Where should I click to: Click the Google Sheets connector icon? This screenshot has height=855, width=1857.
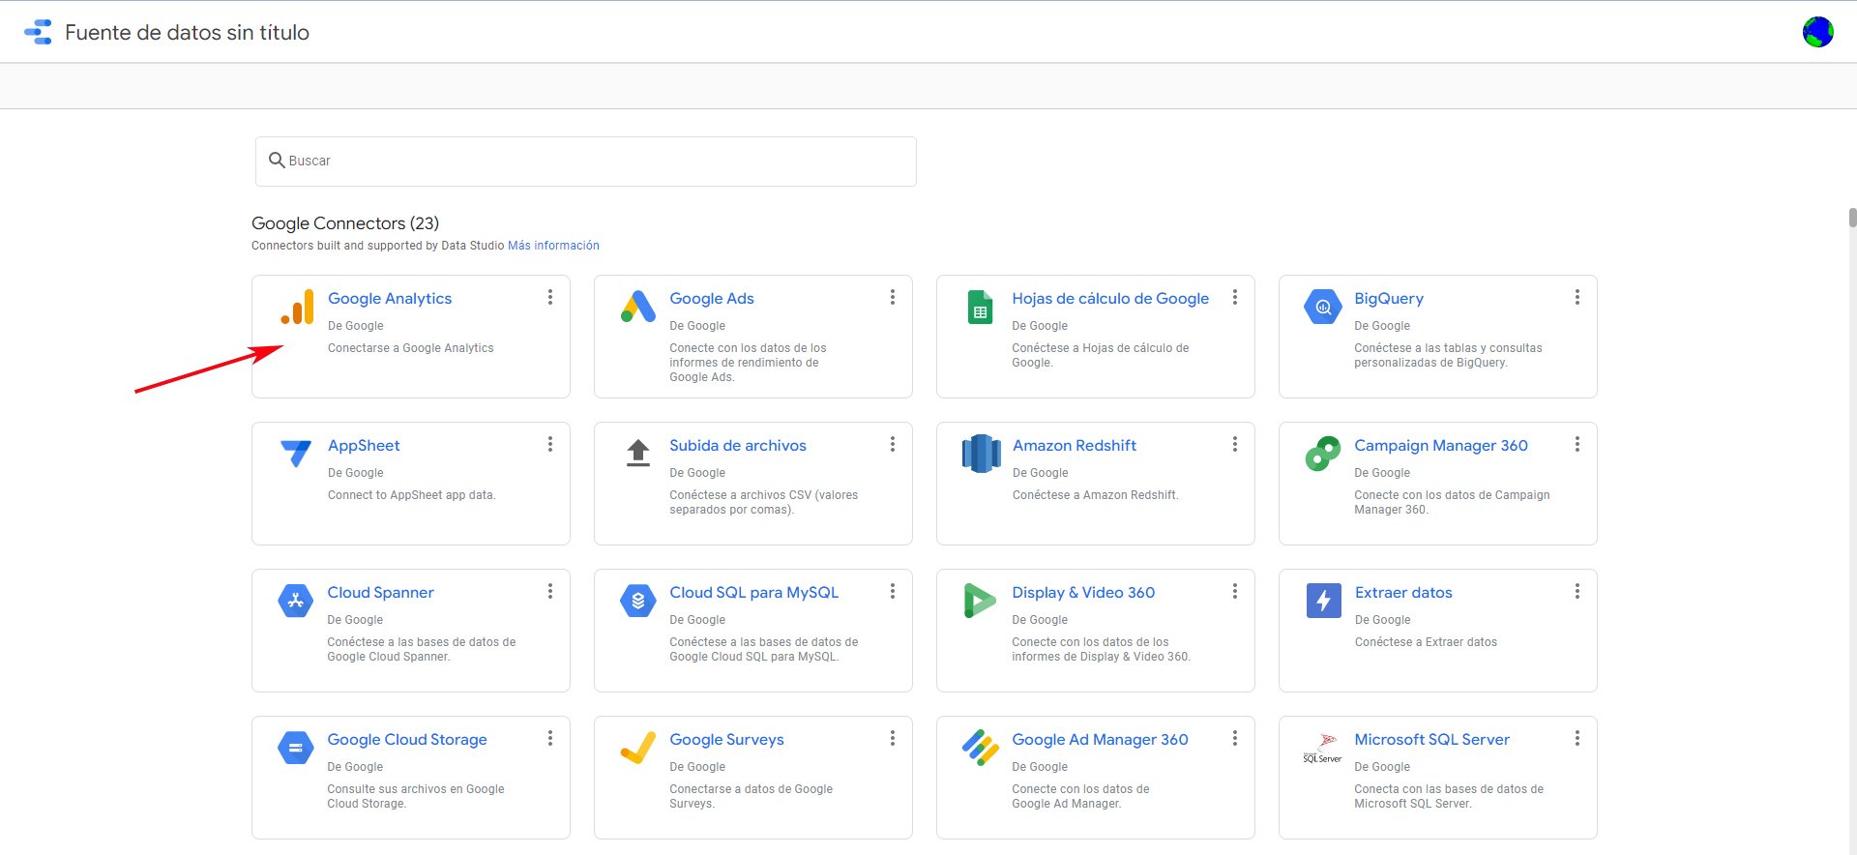pyautogui.click(x=980, y=307)
